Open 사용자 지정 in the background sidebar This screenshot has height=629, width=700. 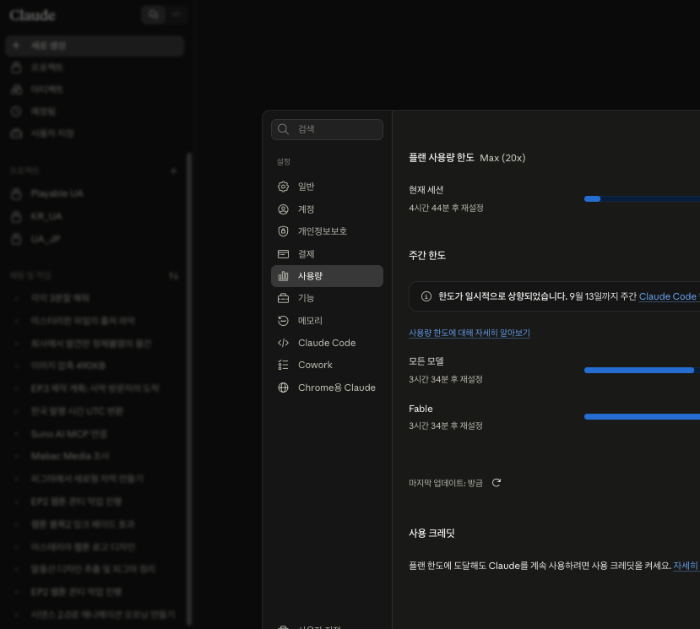(x=95, y=133)
